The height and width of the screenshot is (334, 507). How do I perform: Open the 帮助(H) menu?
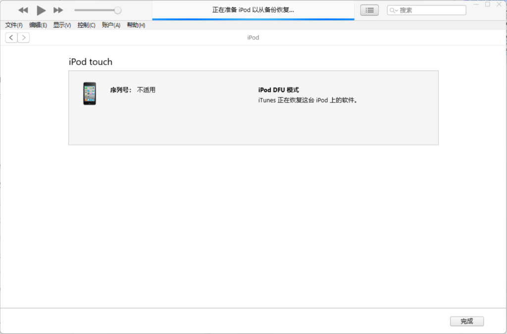point(136,25)
